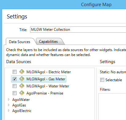
Task: Check the AgolPremise - Premise checkbox
Action: click(14, 93)
